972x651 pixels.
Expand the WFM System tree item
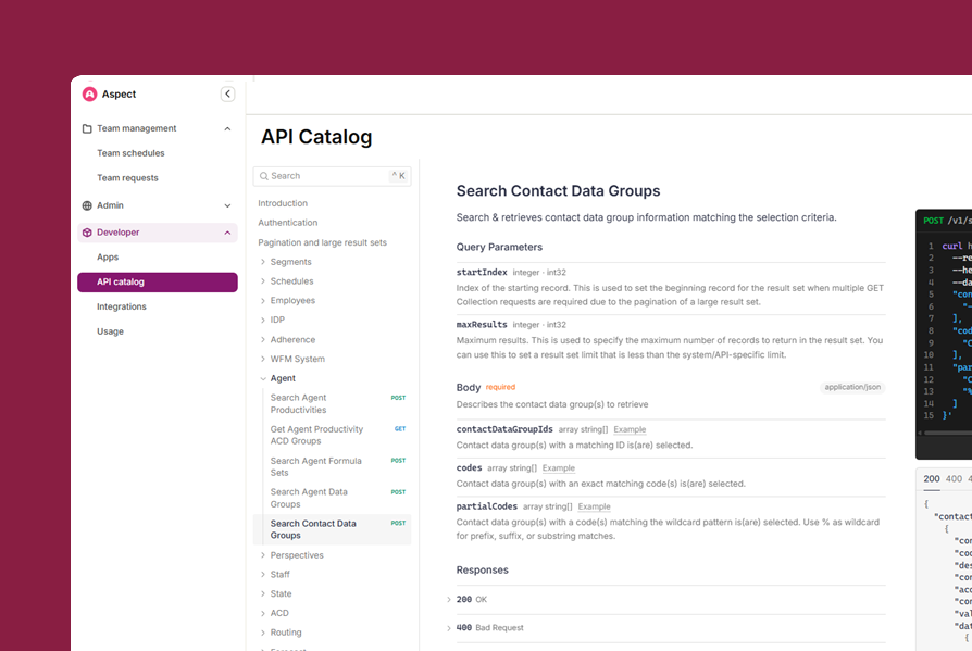[x=263, y=359]
